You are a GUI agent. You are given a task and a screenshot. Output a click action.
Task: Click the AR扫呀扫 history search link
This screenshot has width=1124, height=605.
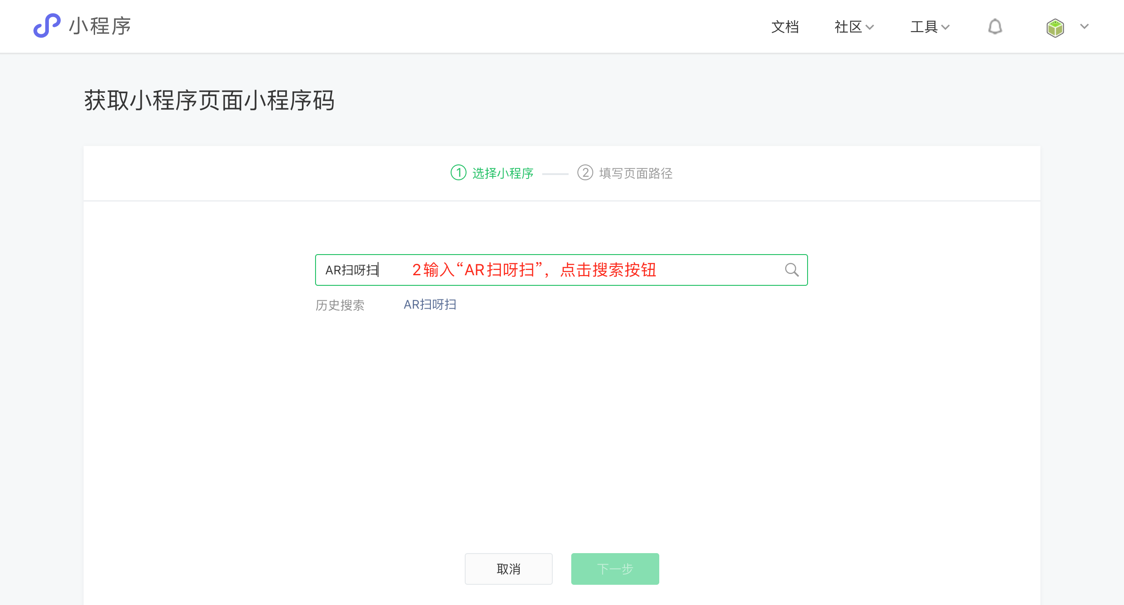coord(430,304)
